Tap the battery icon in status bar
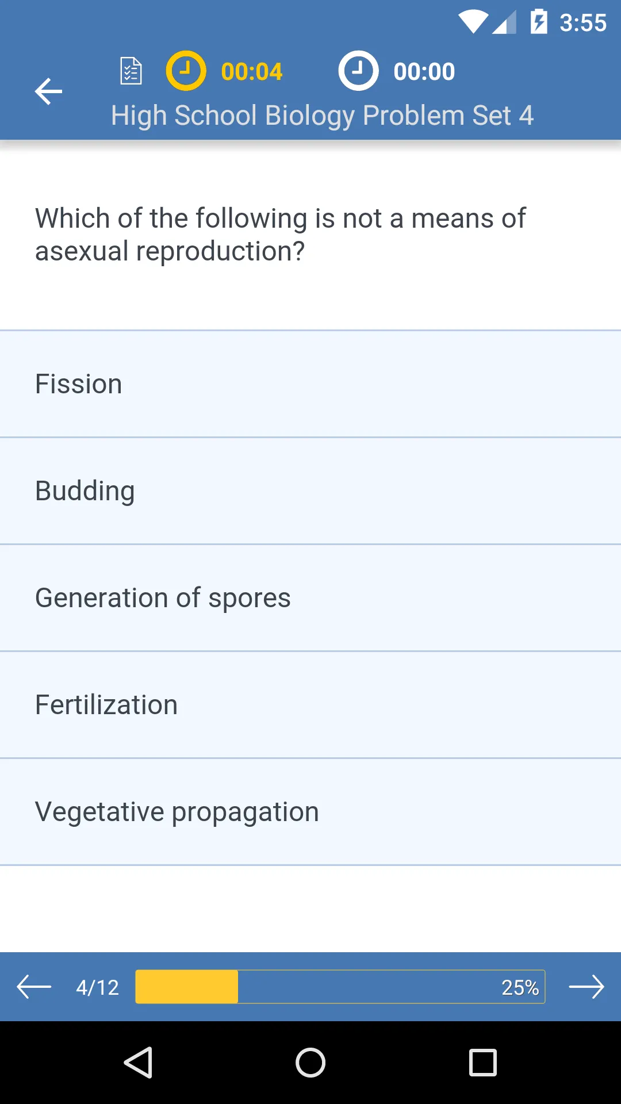 539,22
